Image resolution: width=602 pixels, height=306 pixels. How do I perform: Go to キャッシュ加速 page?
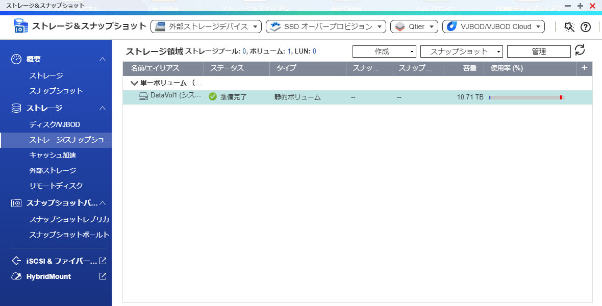click(x=53, y=155)
